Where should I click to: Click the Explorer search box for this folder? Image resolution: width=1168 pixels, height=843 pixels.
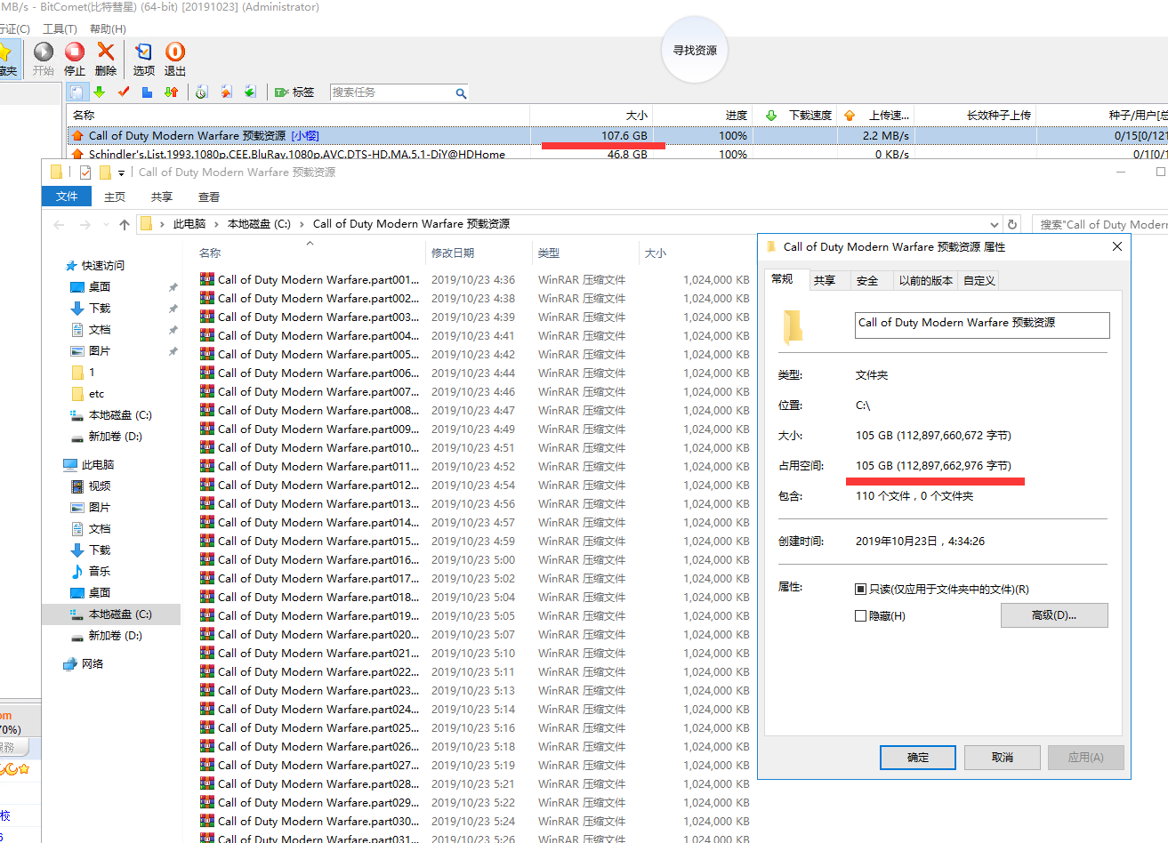click(x=1101, y=224)
